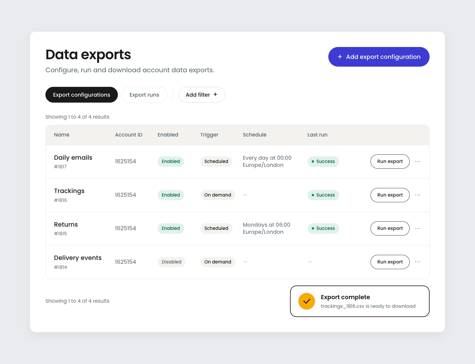Click Mondays at 06:00 schedule text
The height and width of the screenshot is (364, 475).
[x=267, y=225]
